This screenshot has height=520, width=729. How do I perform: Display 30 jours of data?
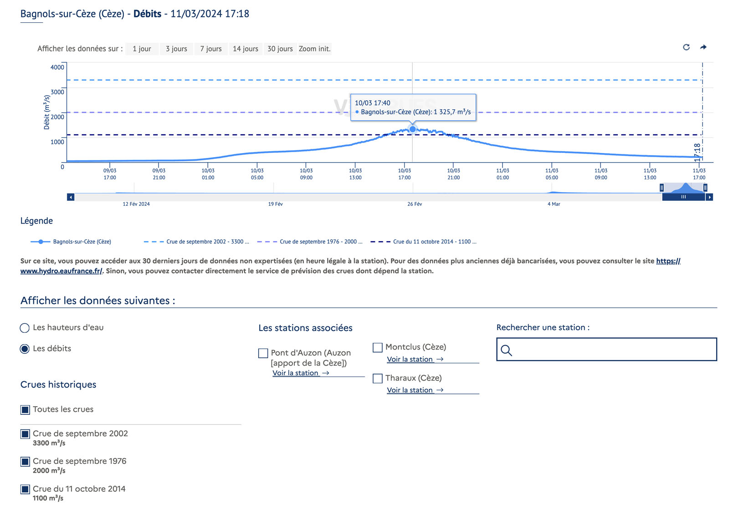280,49
